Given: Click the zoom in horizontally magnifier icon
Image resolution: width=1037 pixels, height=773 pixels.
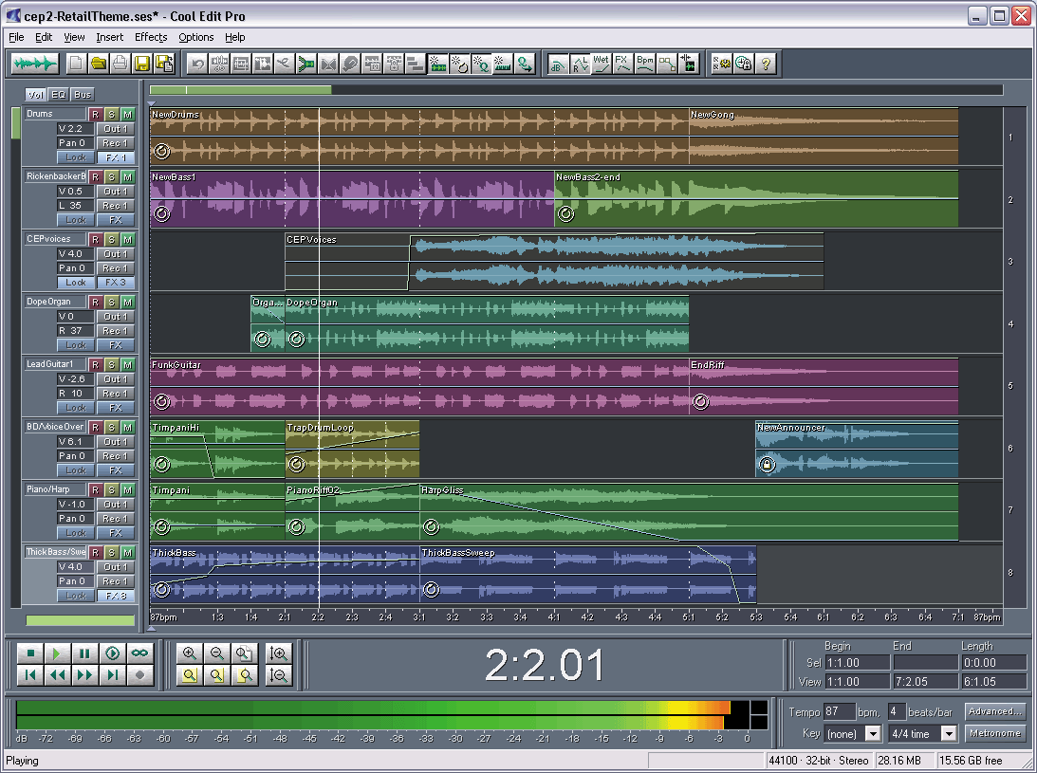Looking at the screenshot, I should tap(190, 653).
